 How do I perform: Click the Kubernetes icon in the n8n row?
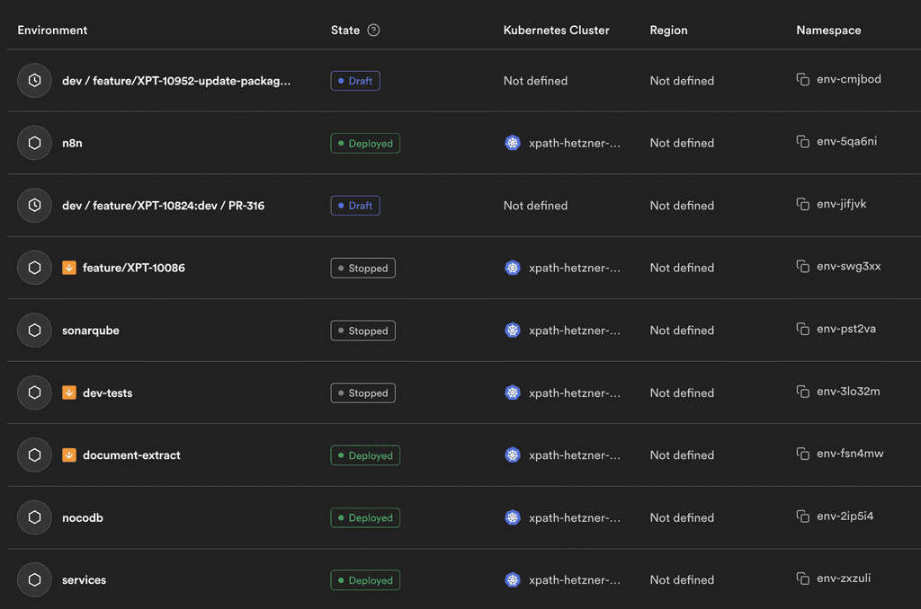point(513,143)
